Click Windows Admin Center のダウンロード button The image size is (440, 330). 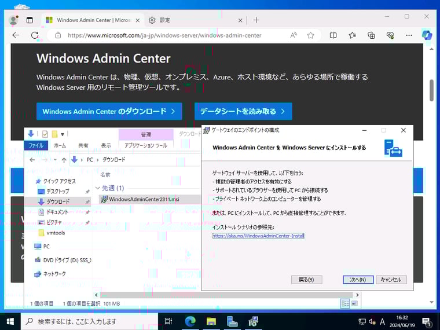[x=109, y=111]
